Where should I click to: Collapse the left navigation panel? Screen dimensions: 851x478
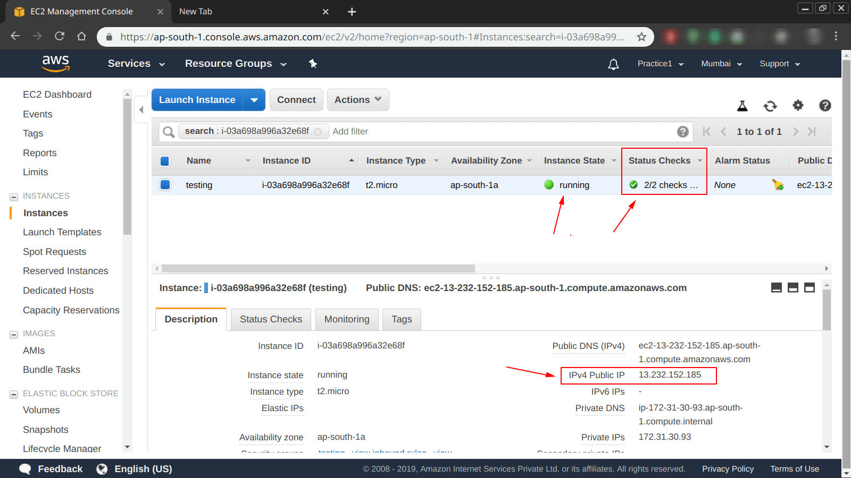(x=141, y=110)
